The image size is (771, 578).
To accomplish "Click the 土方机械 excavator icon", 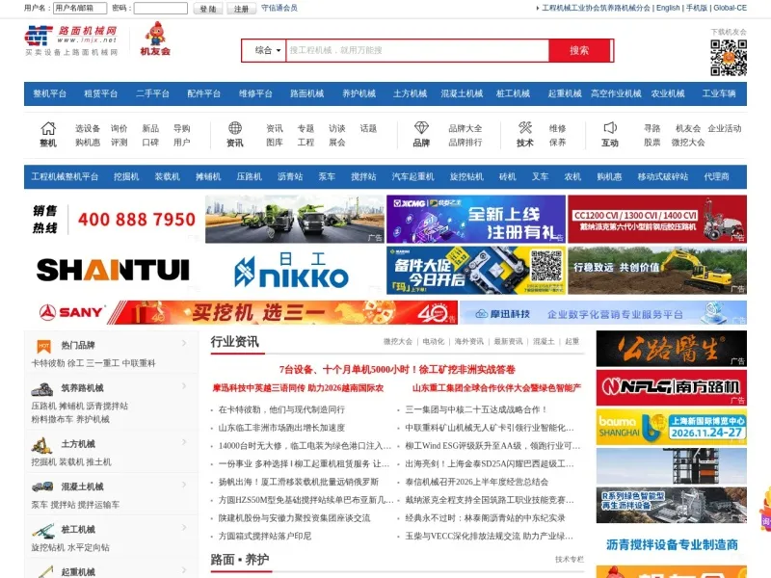I will point(41,445).
